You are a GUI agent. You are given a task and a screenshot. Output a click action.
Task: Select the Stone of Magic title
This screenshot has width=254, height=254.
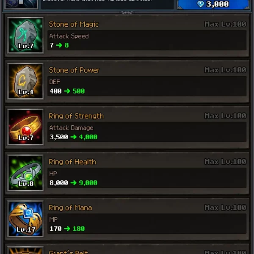click(x=74, y=24)
